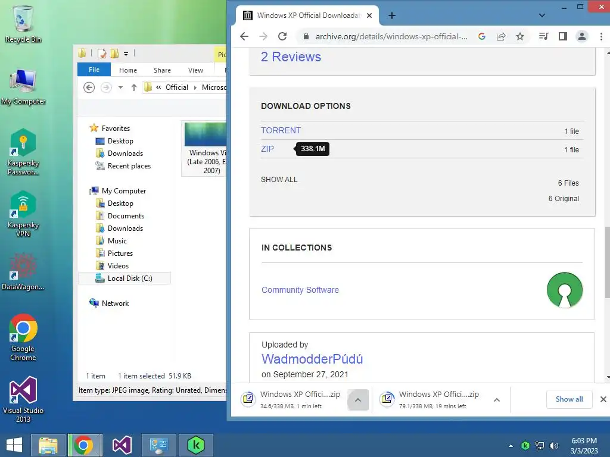The width and height of the screenshot is (610, 457).
Task: Go up one folder in Explorer
Action: (x=134, y=87)
